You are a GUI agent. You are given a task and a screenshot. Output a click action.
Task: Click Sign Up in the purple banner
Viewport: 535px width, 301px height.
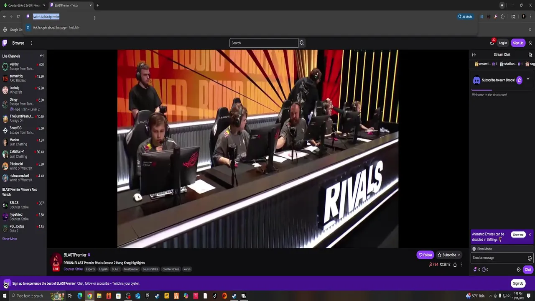tap(518, 283)
